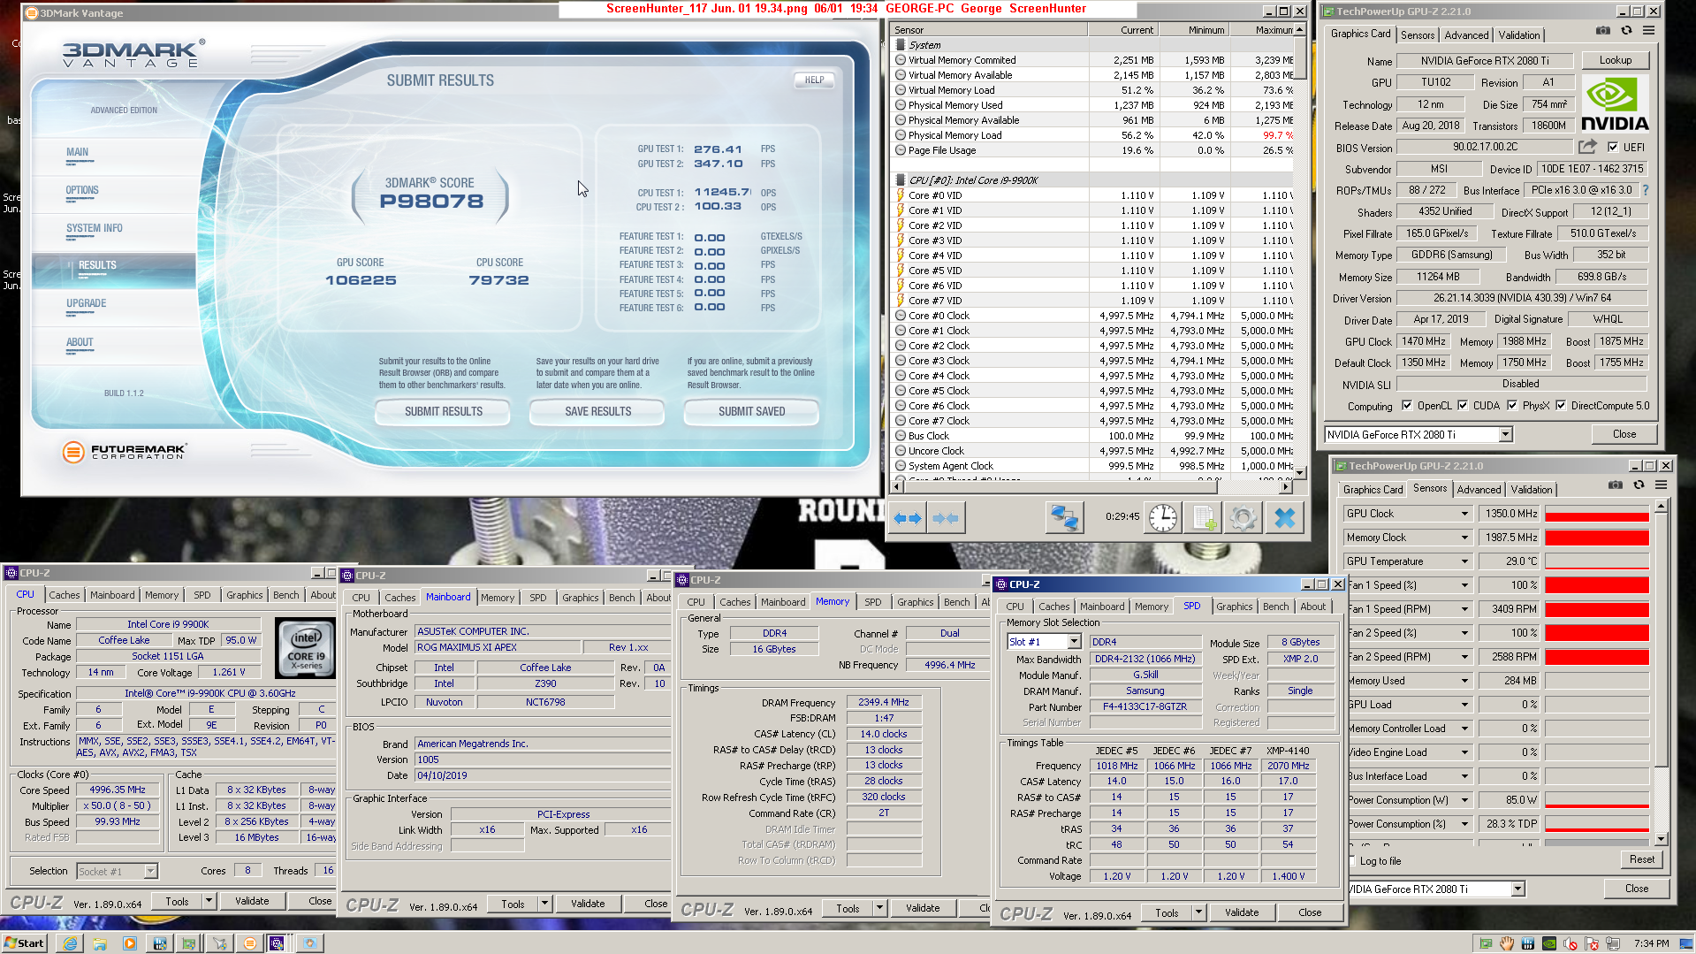Click the HWiNFO shrink columns arrows icon
This screenshot has width=1696, height=954.
pos(946,518)
